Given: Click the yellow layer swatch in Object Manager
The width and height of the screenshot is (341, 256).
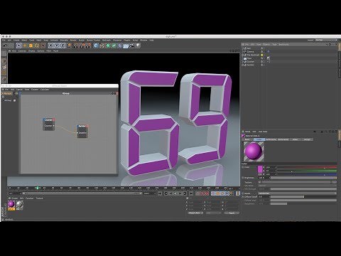Looking at the screenshot, I should [262, 55].
